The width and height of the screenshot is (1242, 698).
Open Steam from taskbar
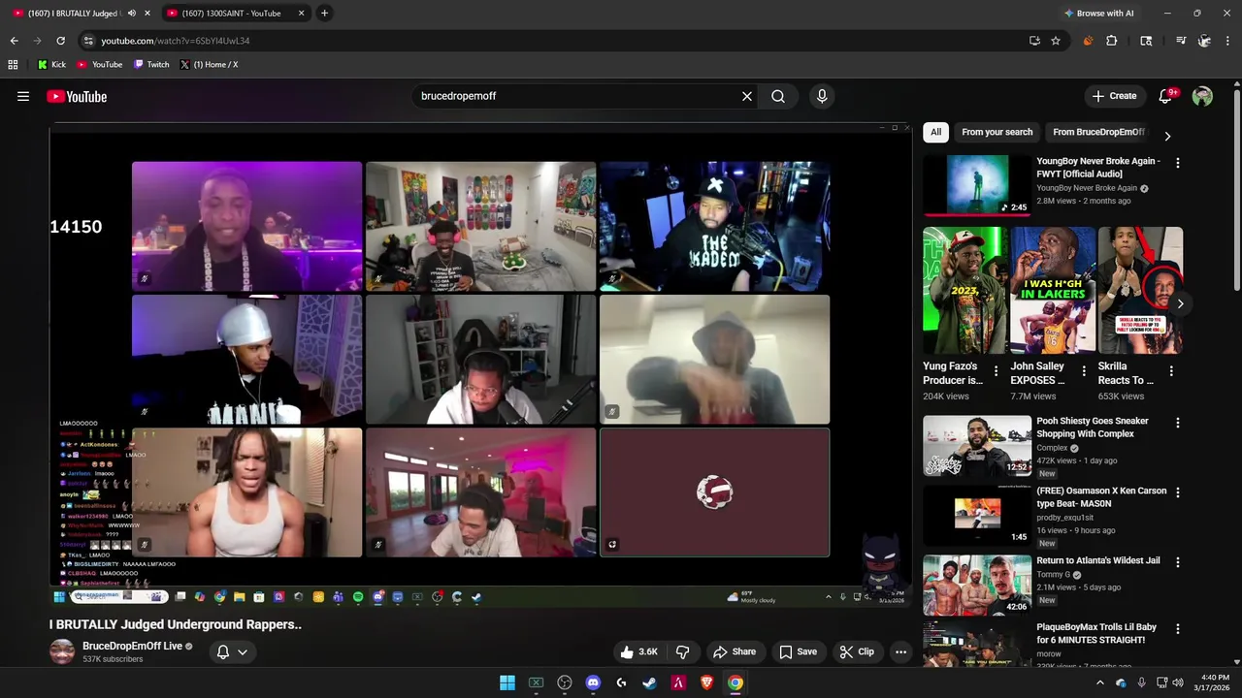click(x=649, y=682)
